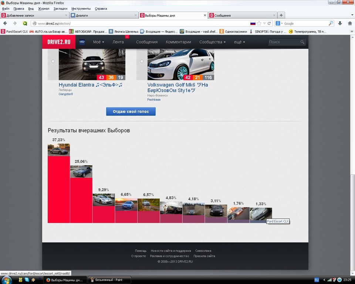Open the Firefox downloads arrow
This screenshot has height=284, width=355.
pos(340,23)
